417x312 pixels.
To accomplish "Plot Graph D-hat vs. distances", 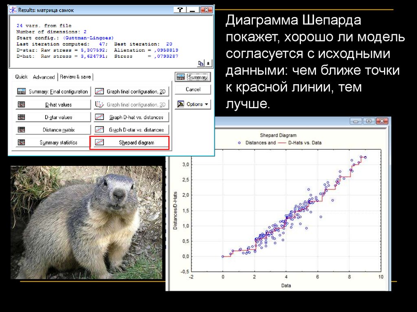I will coord(132,117).
